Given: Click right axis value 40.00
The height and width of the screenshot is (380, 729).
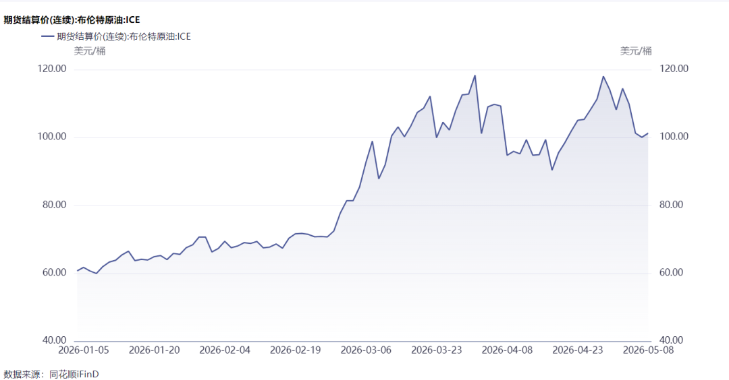Looking at the screenshot, I should 672,340.
